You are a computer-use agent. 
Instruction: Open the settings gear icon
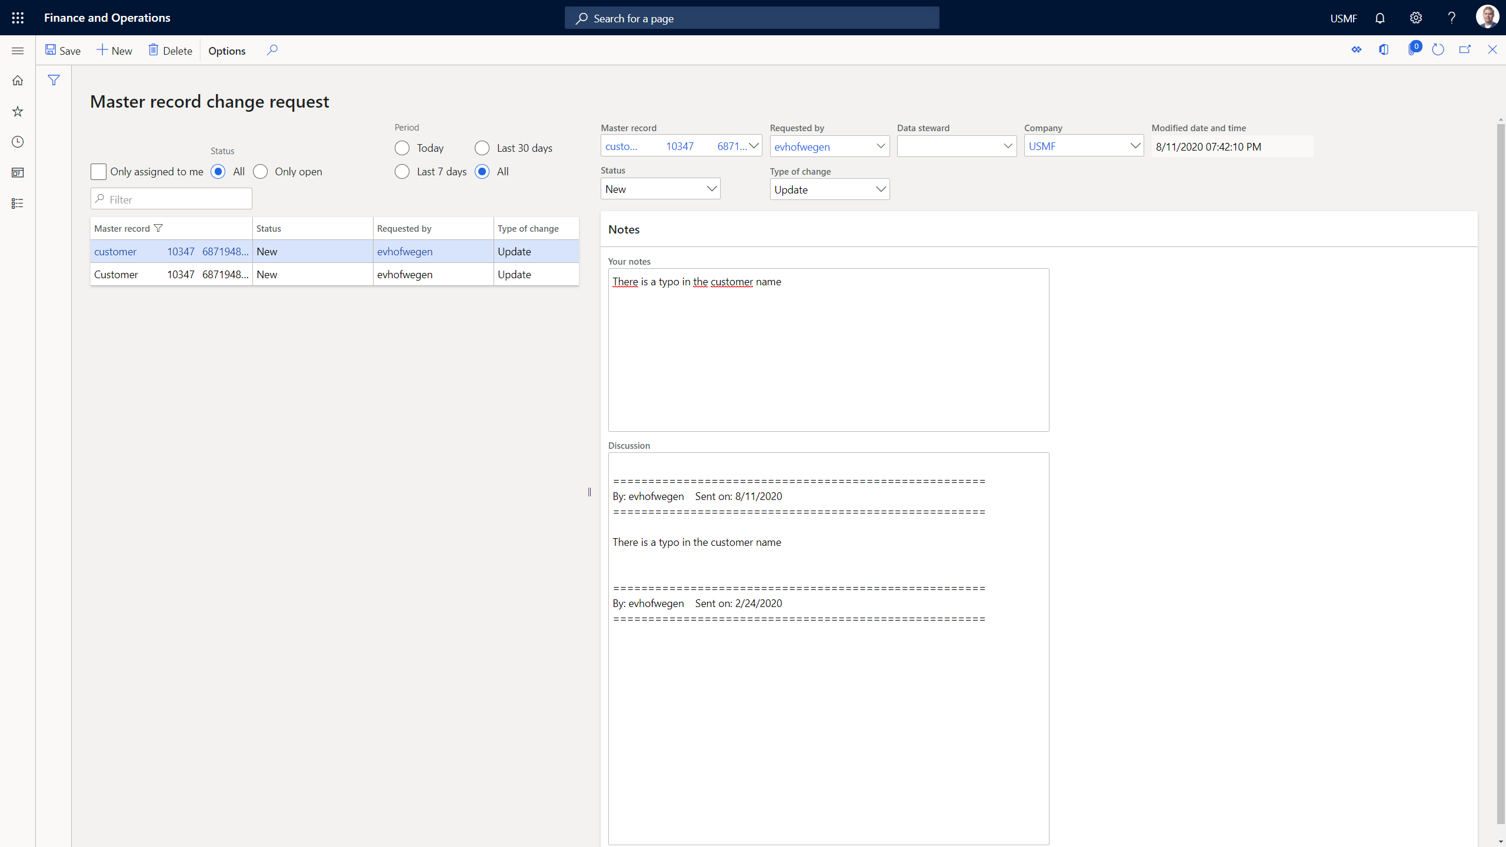(x=1415, y=18)
